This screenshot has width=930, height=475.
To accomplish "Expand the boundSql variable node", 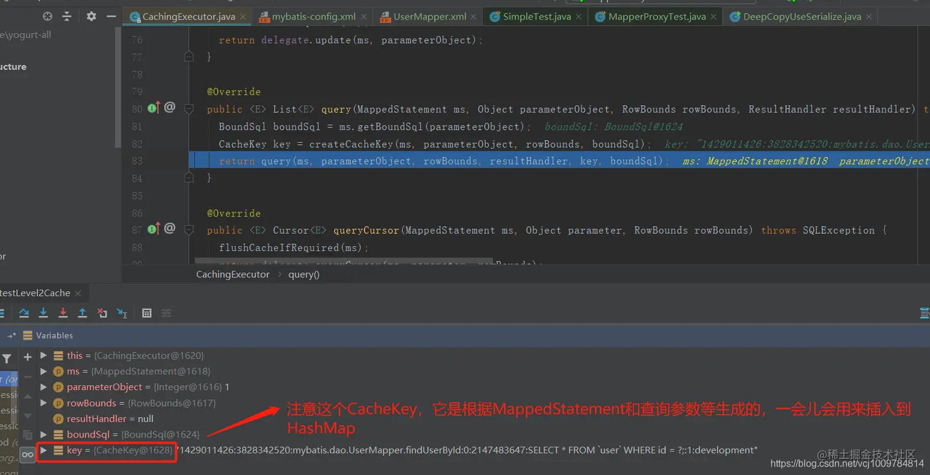I will click(43, 434).
